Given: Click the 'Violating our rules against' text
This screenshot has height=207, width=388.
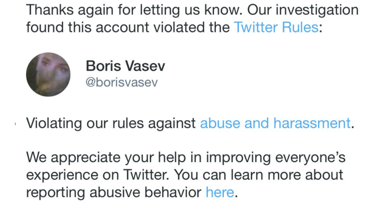Looking at the screenshot, I should click(111, 123).
